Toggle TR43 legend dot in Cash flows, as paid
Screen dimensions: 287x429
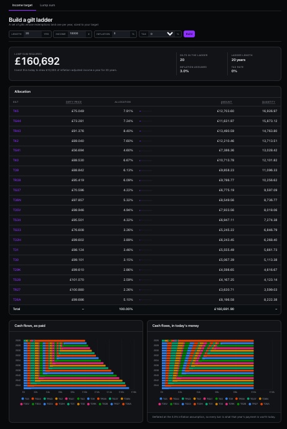pyautogui.click(x=45, y=398)
